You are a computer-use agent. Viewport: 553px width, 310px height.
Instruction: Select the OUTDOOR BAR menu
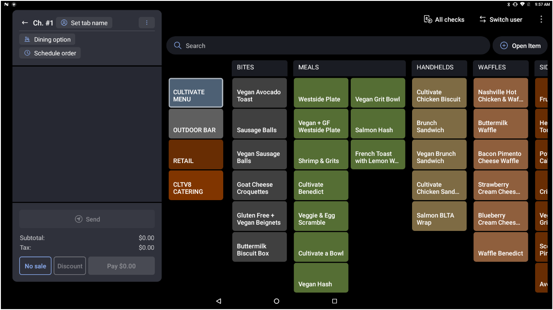pos(196,124)
